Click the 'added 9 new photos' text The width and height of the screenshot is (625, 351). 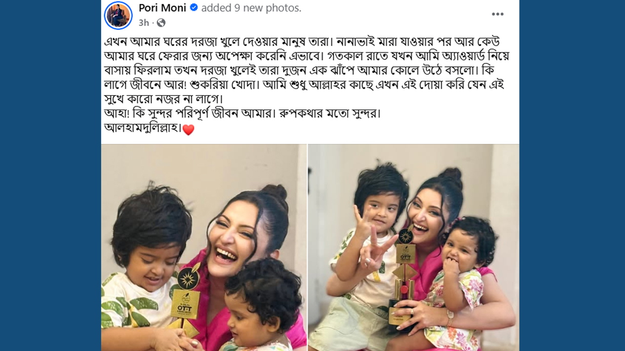(x=251, y=8)
